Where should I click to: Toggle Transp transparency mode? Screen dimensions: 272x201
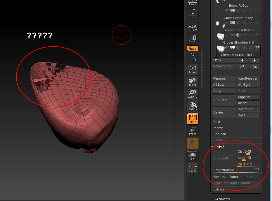193,131
